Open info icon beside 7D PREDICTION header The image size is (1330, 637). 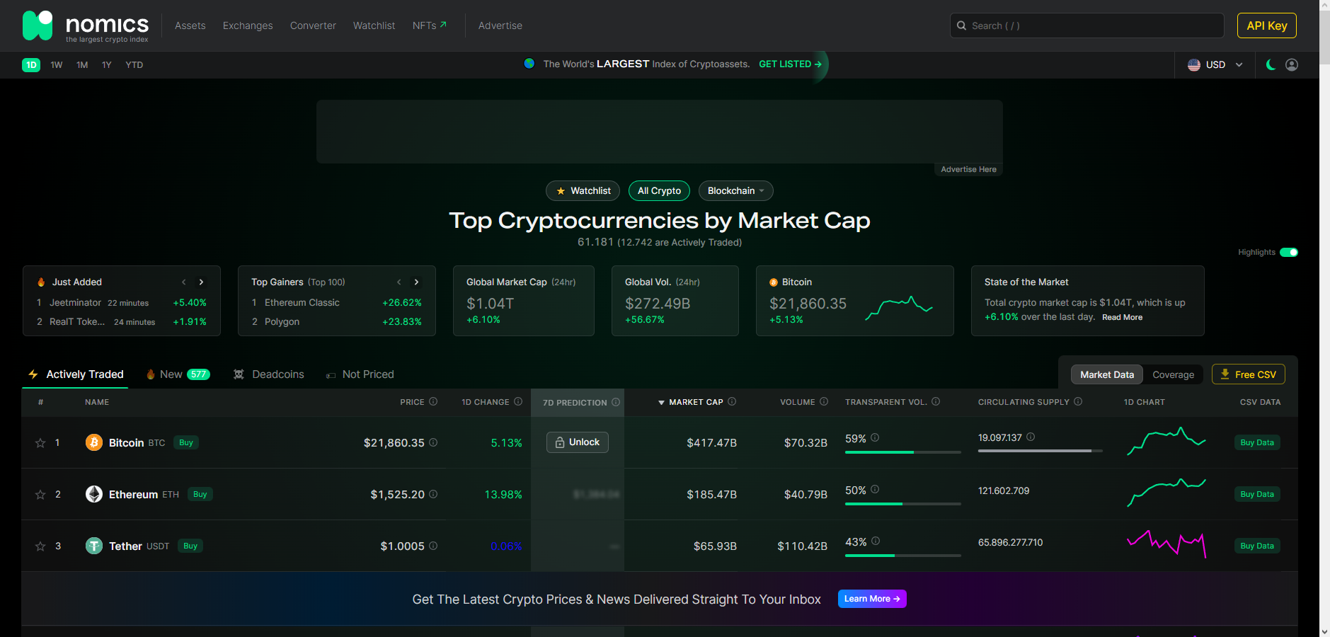616,402
